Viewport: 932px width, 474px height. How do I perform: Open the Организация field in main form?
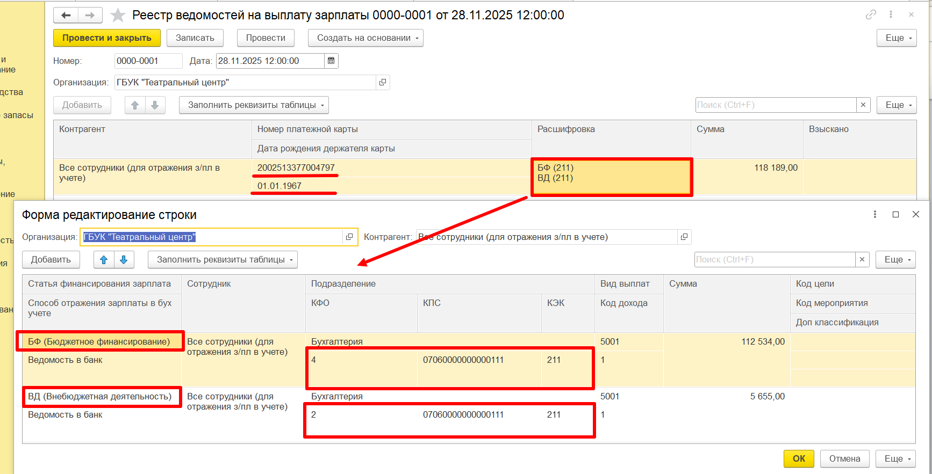(382, 82)
